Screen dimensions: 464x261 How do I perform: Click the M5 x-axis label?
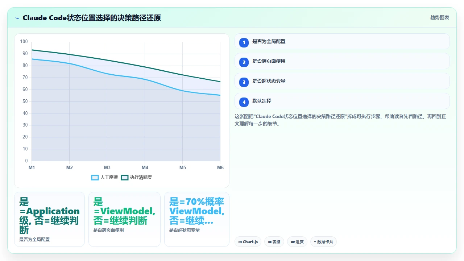tap(183, 167)
